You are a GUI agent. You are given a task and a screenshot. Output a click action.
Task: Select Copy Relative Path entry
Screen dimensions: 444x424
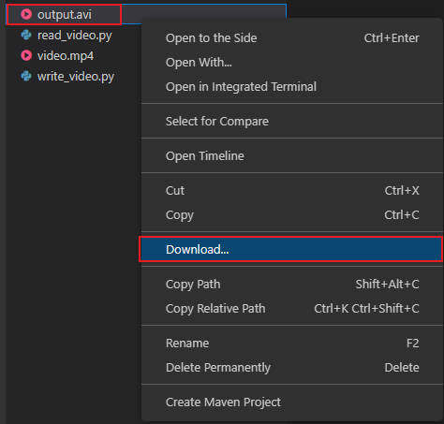[292, 309]
